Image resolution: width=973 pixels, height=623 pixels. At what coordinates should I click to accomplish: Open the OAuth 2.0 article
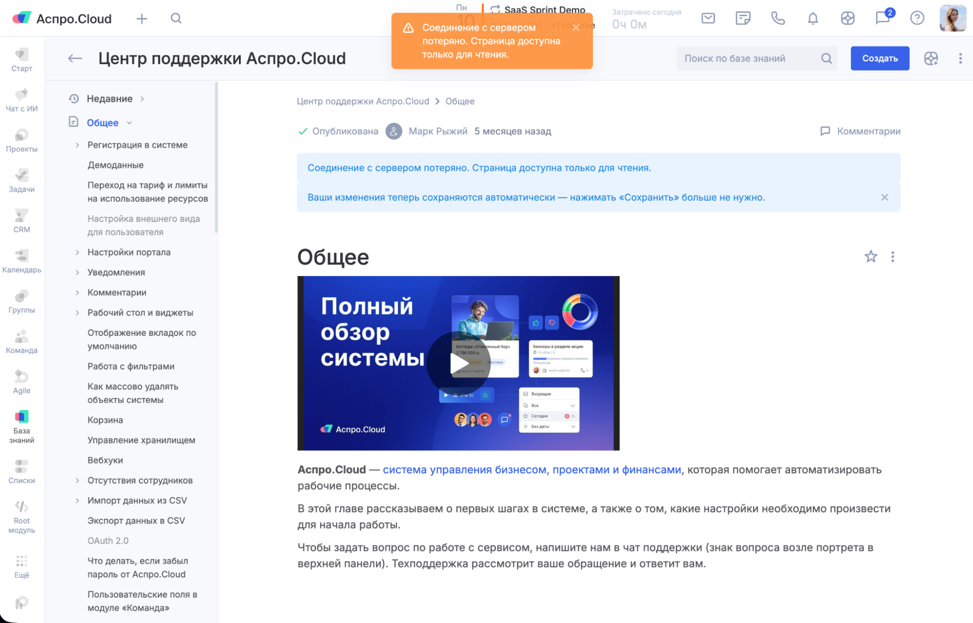[x=108, y=541]
